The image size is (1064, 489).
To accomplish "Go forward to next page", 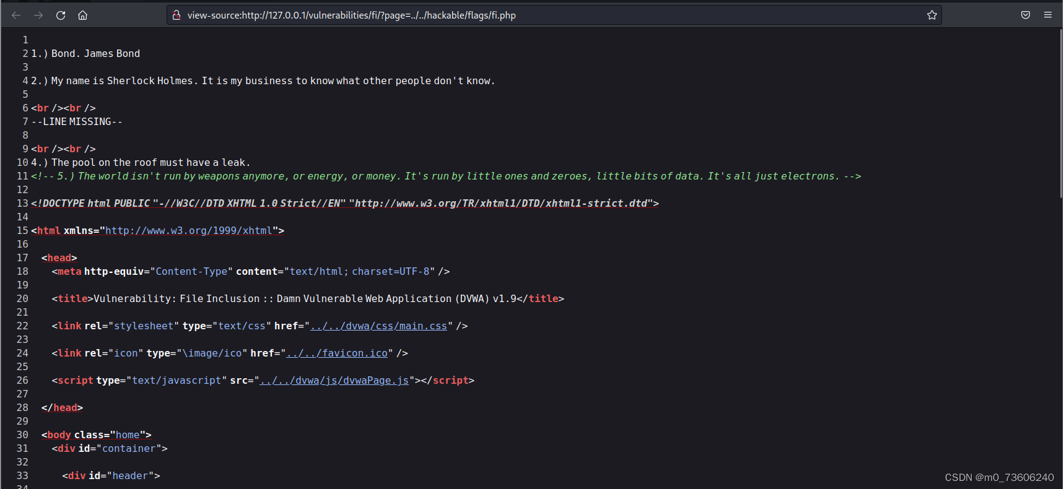I will click(x=38, y=15).
